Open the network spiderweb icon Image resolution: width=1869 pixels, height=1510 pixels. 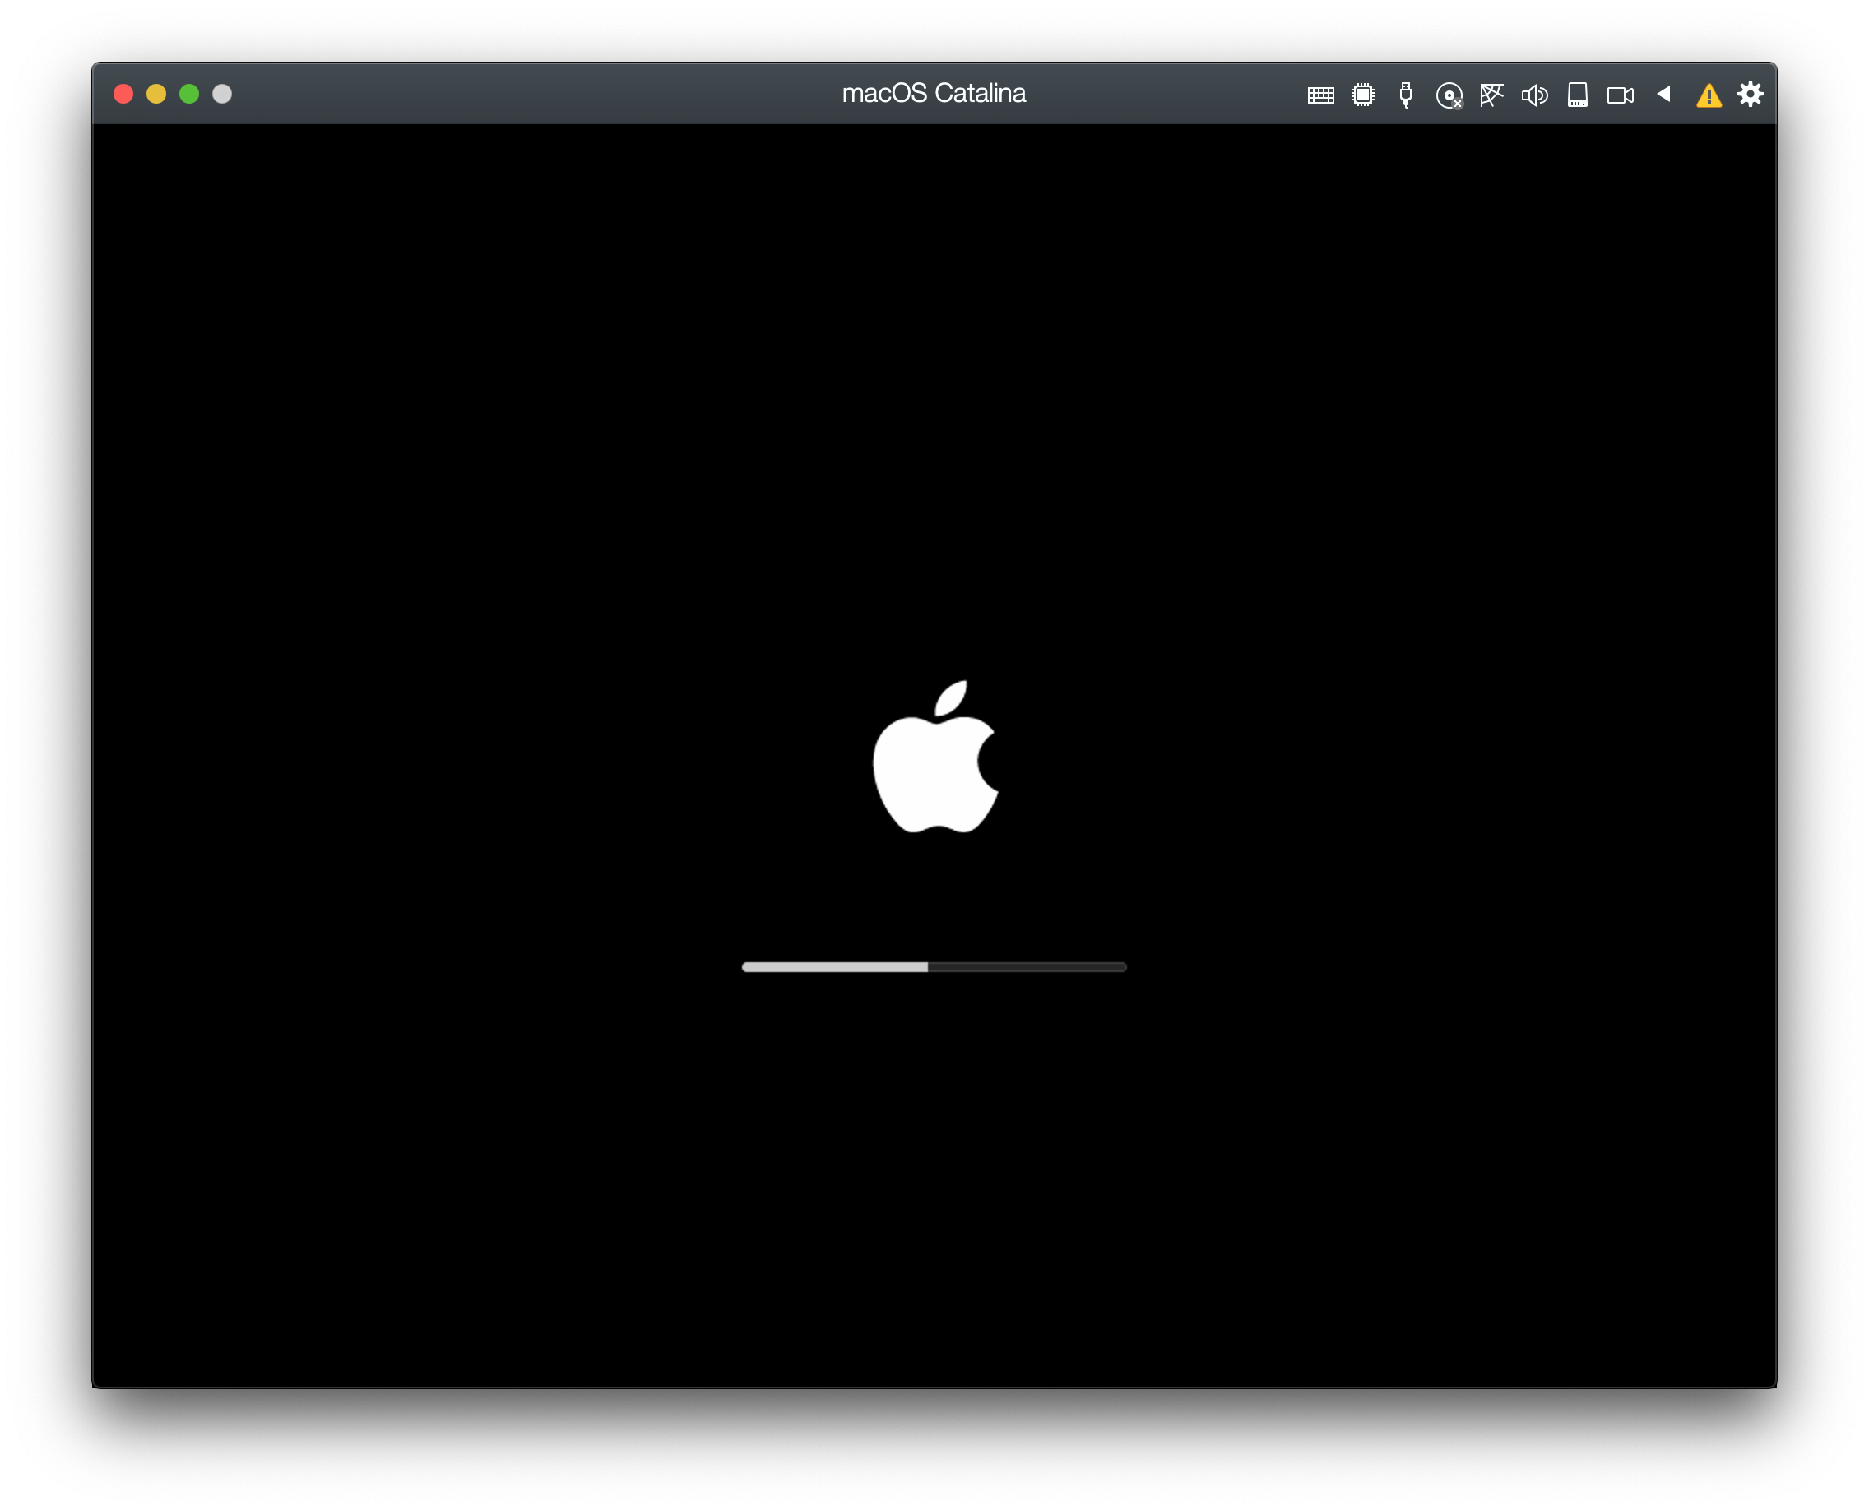tap(1491, 94)
